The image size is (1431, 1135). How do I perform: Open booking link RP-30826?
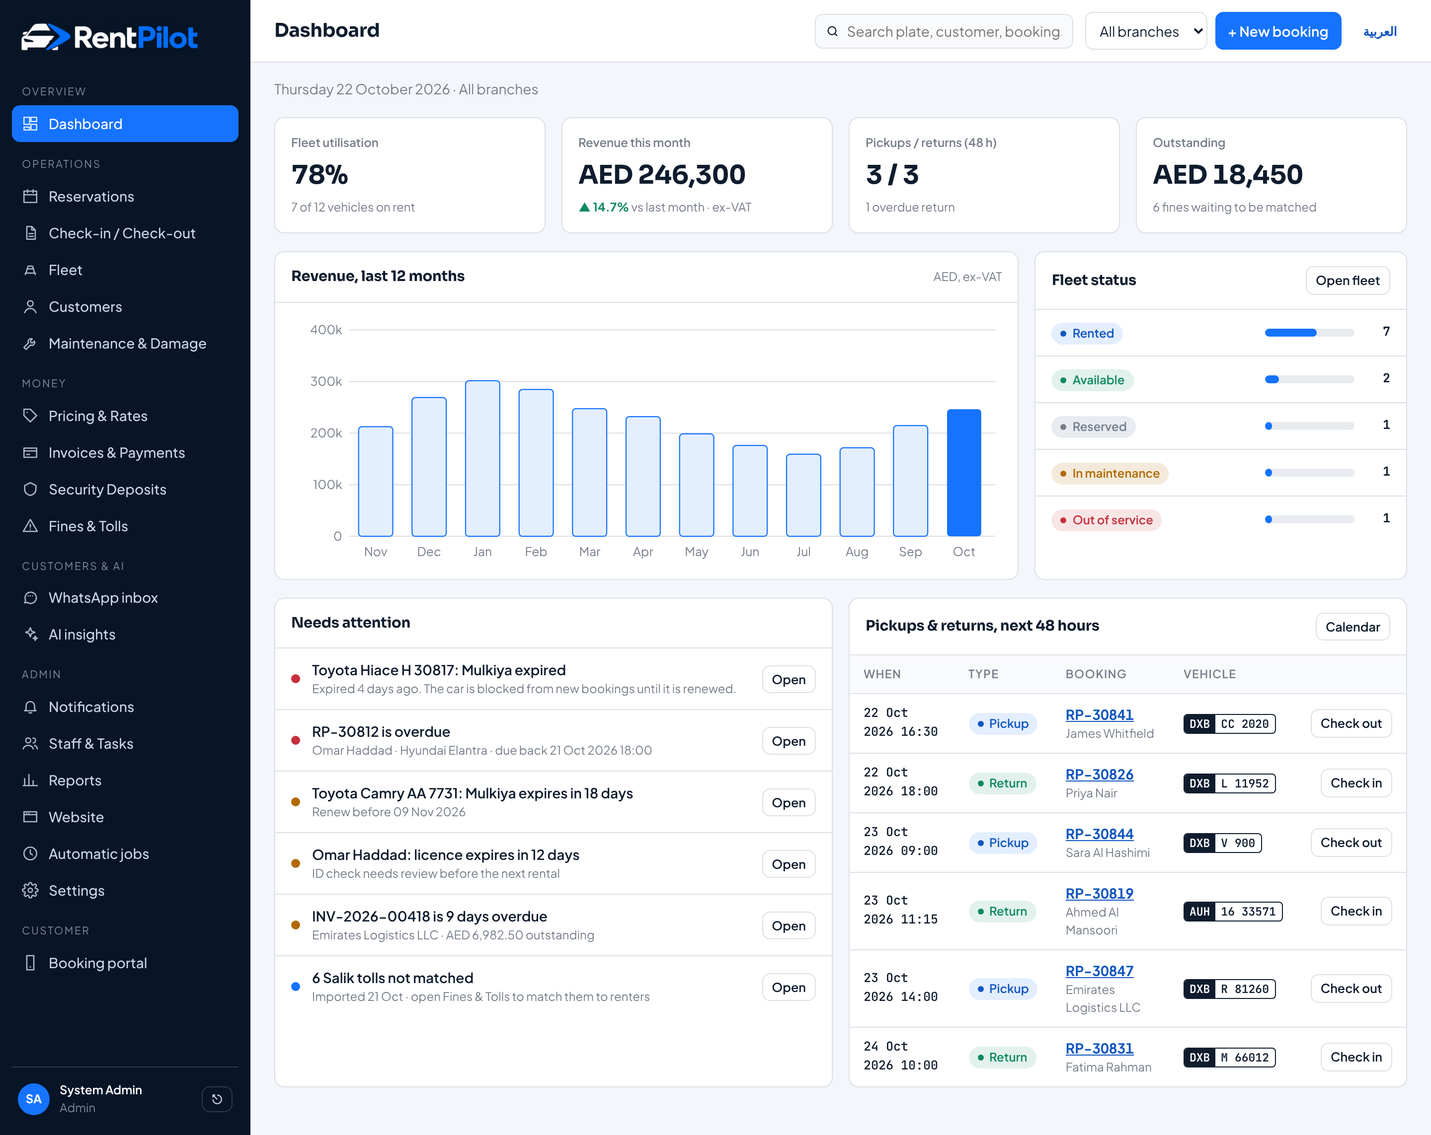[x=1099, y=774]
